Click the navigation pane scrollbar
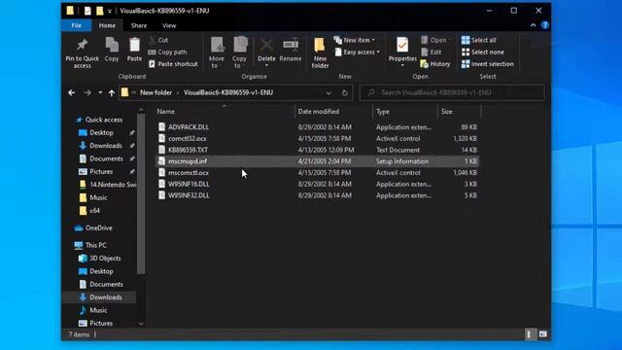 141,194
